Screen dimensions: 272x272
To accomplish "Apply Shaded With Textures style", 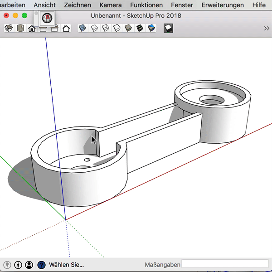I will click(x=140, y=29).
